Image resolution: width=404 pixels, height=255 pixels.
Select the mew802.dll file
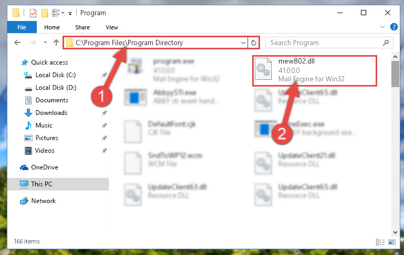[x=315, y=71]
